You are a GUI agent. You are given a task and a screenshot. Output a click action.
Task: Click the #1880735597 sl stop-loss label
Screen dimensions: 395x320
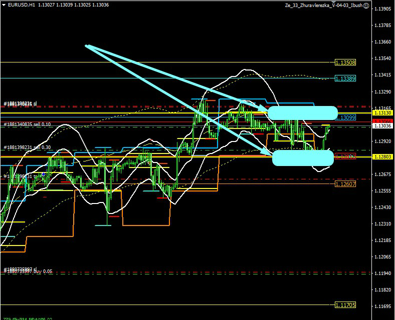(x=20, y=269)
